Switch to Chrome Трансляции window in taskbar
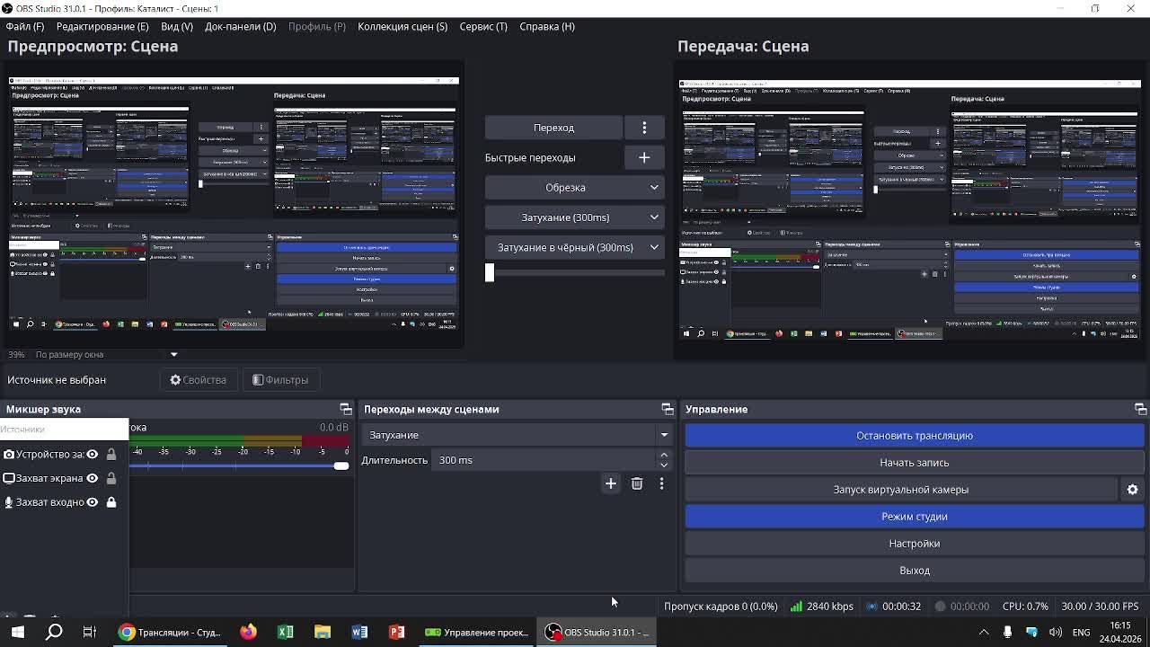Screen dimensions: 1150x647 (x=170, y=633)
